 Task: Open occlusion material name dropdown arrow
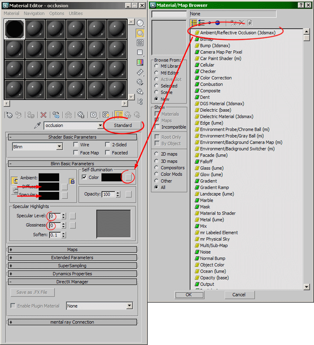pyautogui.click(x=100, y=125)
